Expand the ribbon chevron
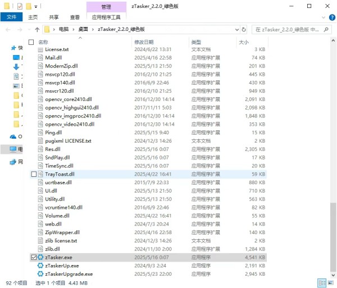The image size is (337, 288). (x=324, y=17)
